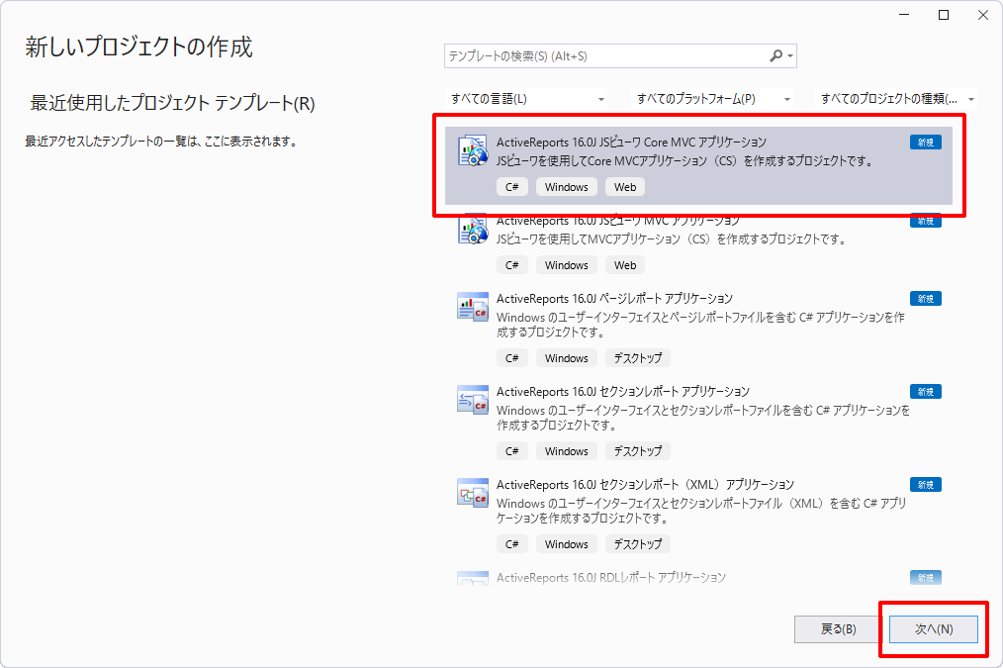This screenshot has width=1003, height=668.
Task: Go back with the 戻る(B) button
Action: pos(838,629)
